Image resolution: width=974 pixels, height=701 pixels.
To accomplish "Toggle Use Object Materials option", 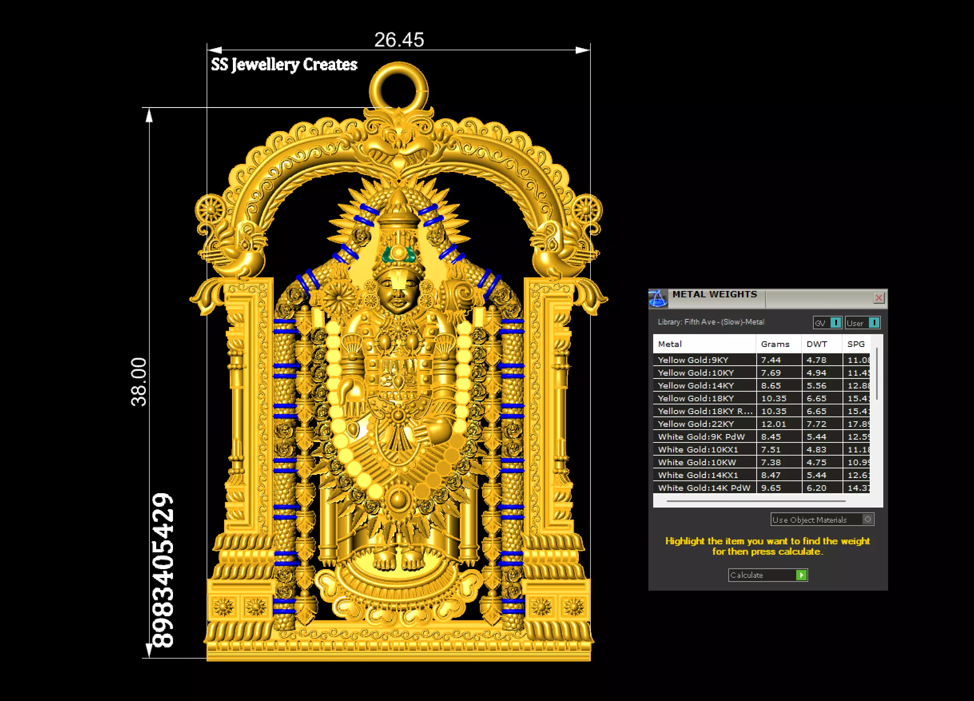I will pyautogui.click(x=822, y=520).
